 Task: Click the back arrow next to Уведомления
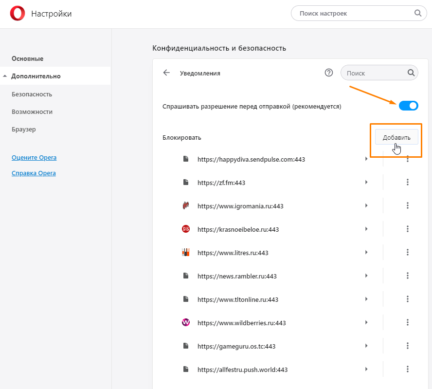(167, 73)
